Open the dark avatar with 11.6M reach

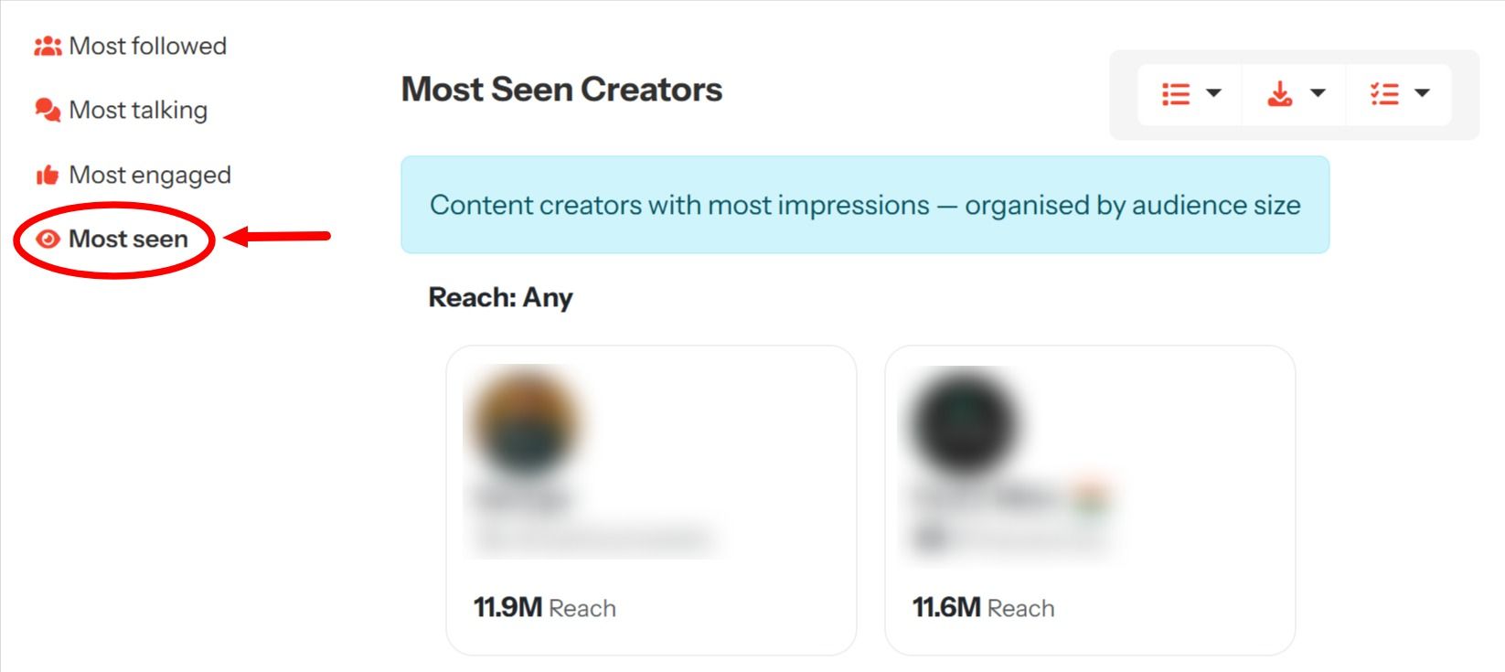coord(962,422)
